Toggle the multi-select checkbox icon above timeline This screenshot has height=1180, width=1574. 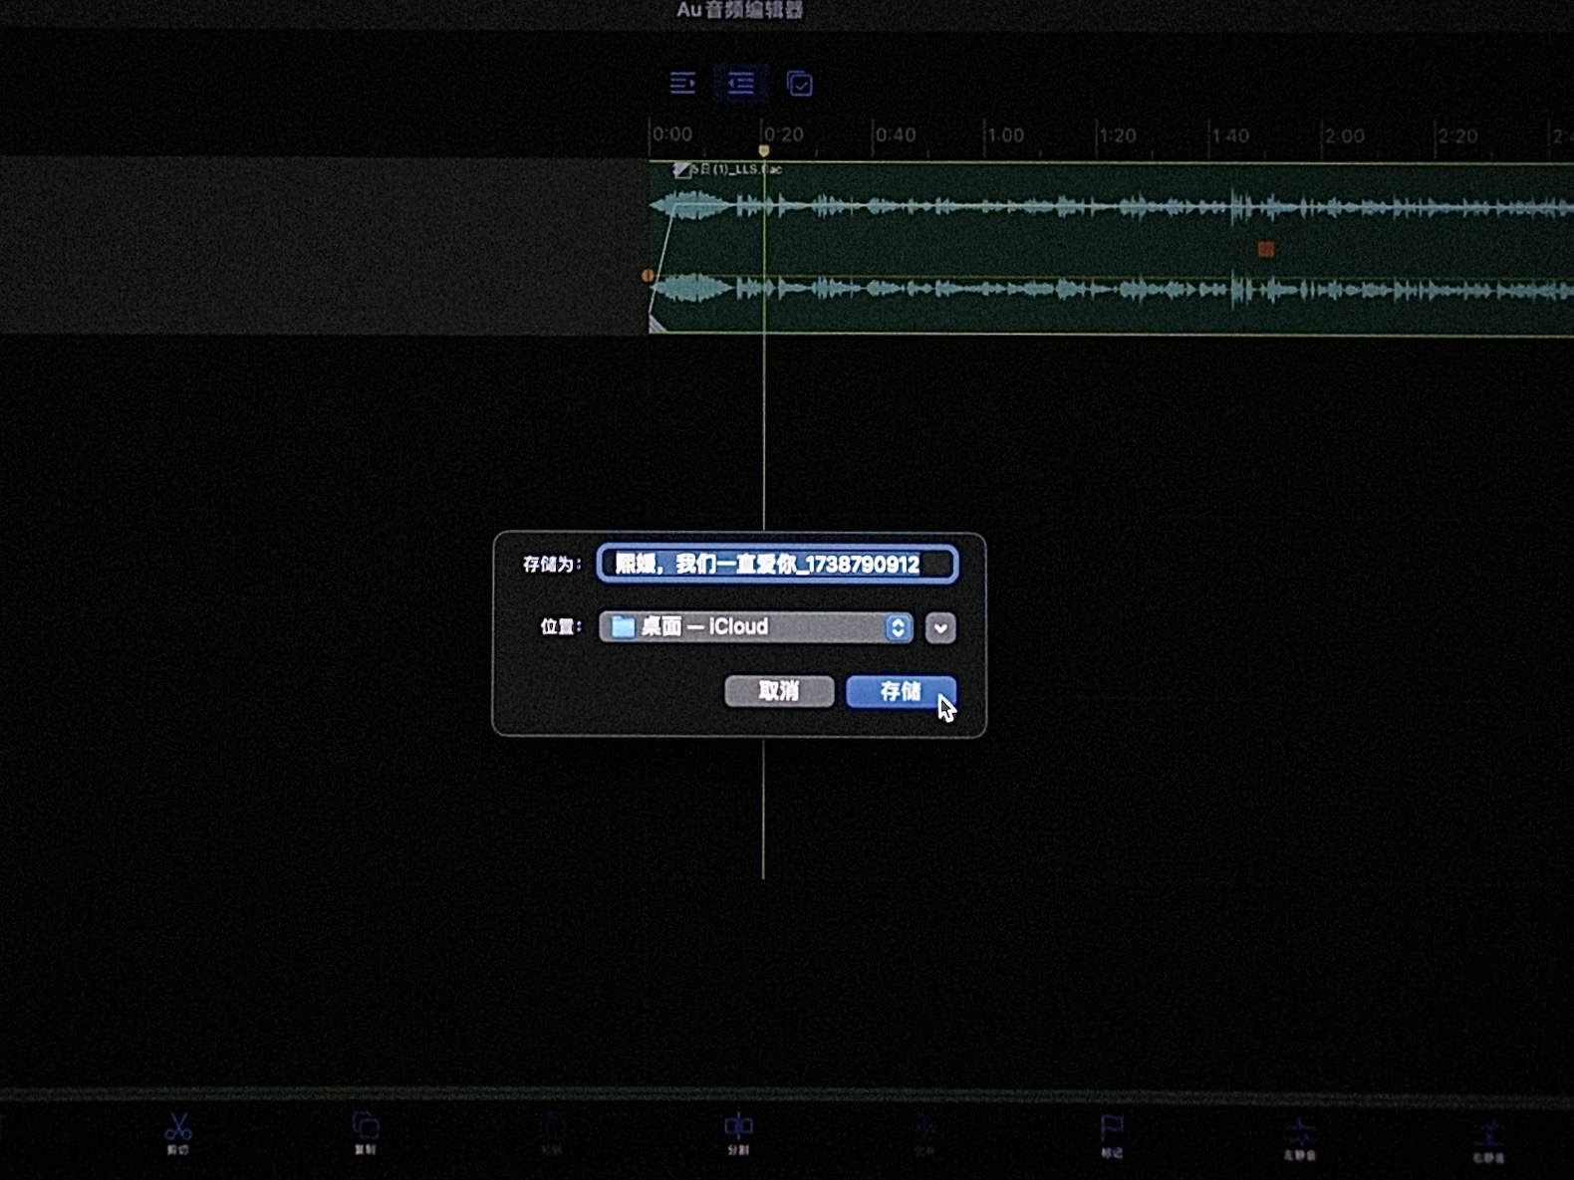click(x=799, y=84)
